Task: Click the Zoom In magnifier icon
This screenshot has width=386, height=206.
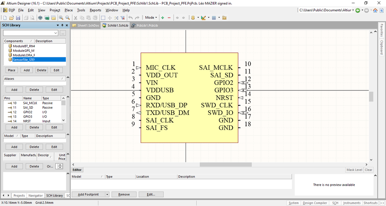Action: click(61, 17)
